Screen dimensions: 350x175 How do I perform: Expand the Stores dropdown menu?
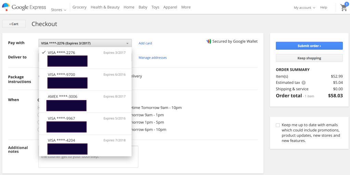pyautogui.click(x=58, y=10)
